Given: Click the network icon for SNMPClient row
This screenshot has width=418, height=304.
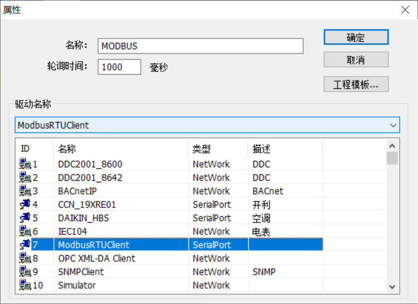Looking at the screenshot, I should point(25,272).
